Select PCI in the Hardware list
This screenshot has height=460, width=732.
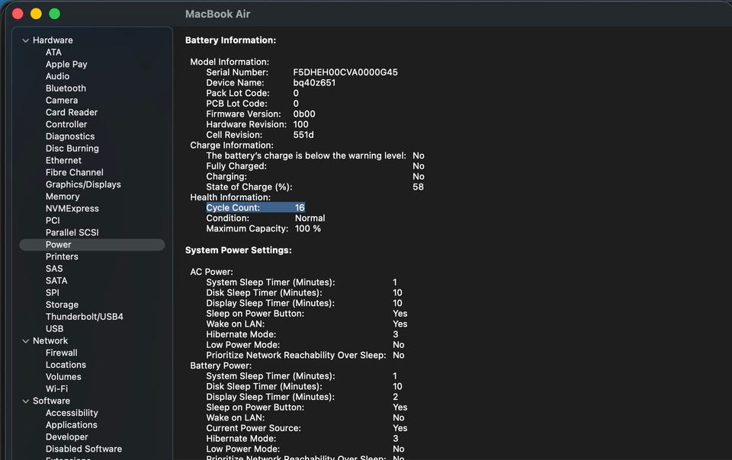[x=53, y=220]
